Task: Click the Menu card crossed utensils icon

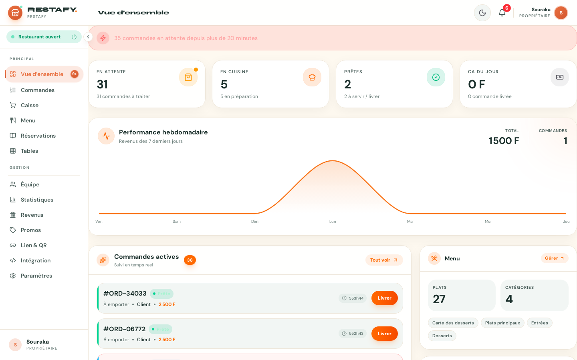Action: click(x=434, y=258)
